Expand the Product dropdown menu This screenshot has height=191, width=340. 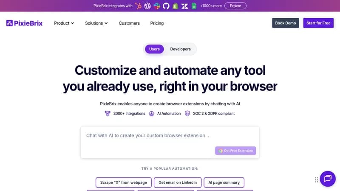(64, 23)
